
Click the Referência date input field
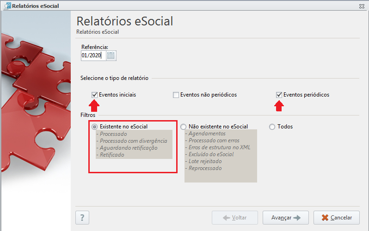tap(93, 55)
